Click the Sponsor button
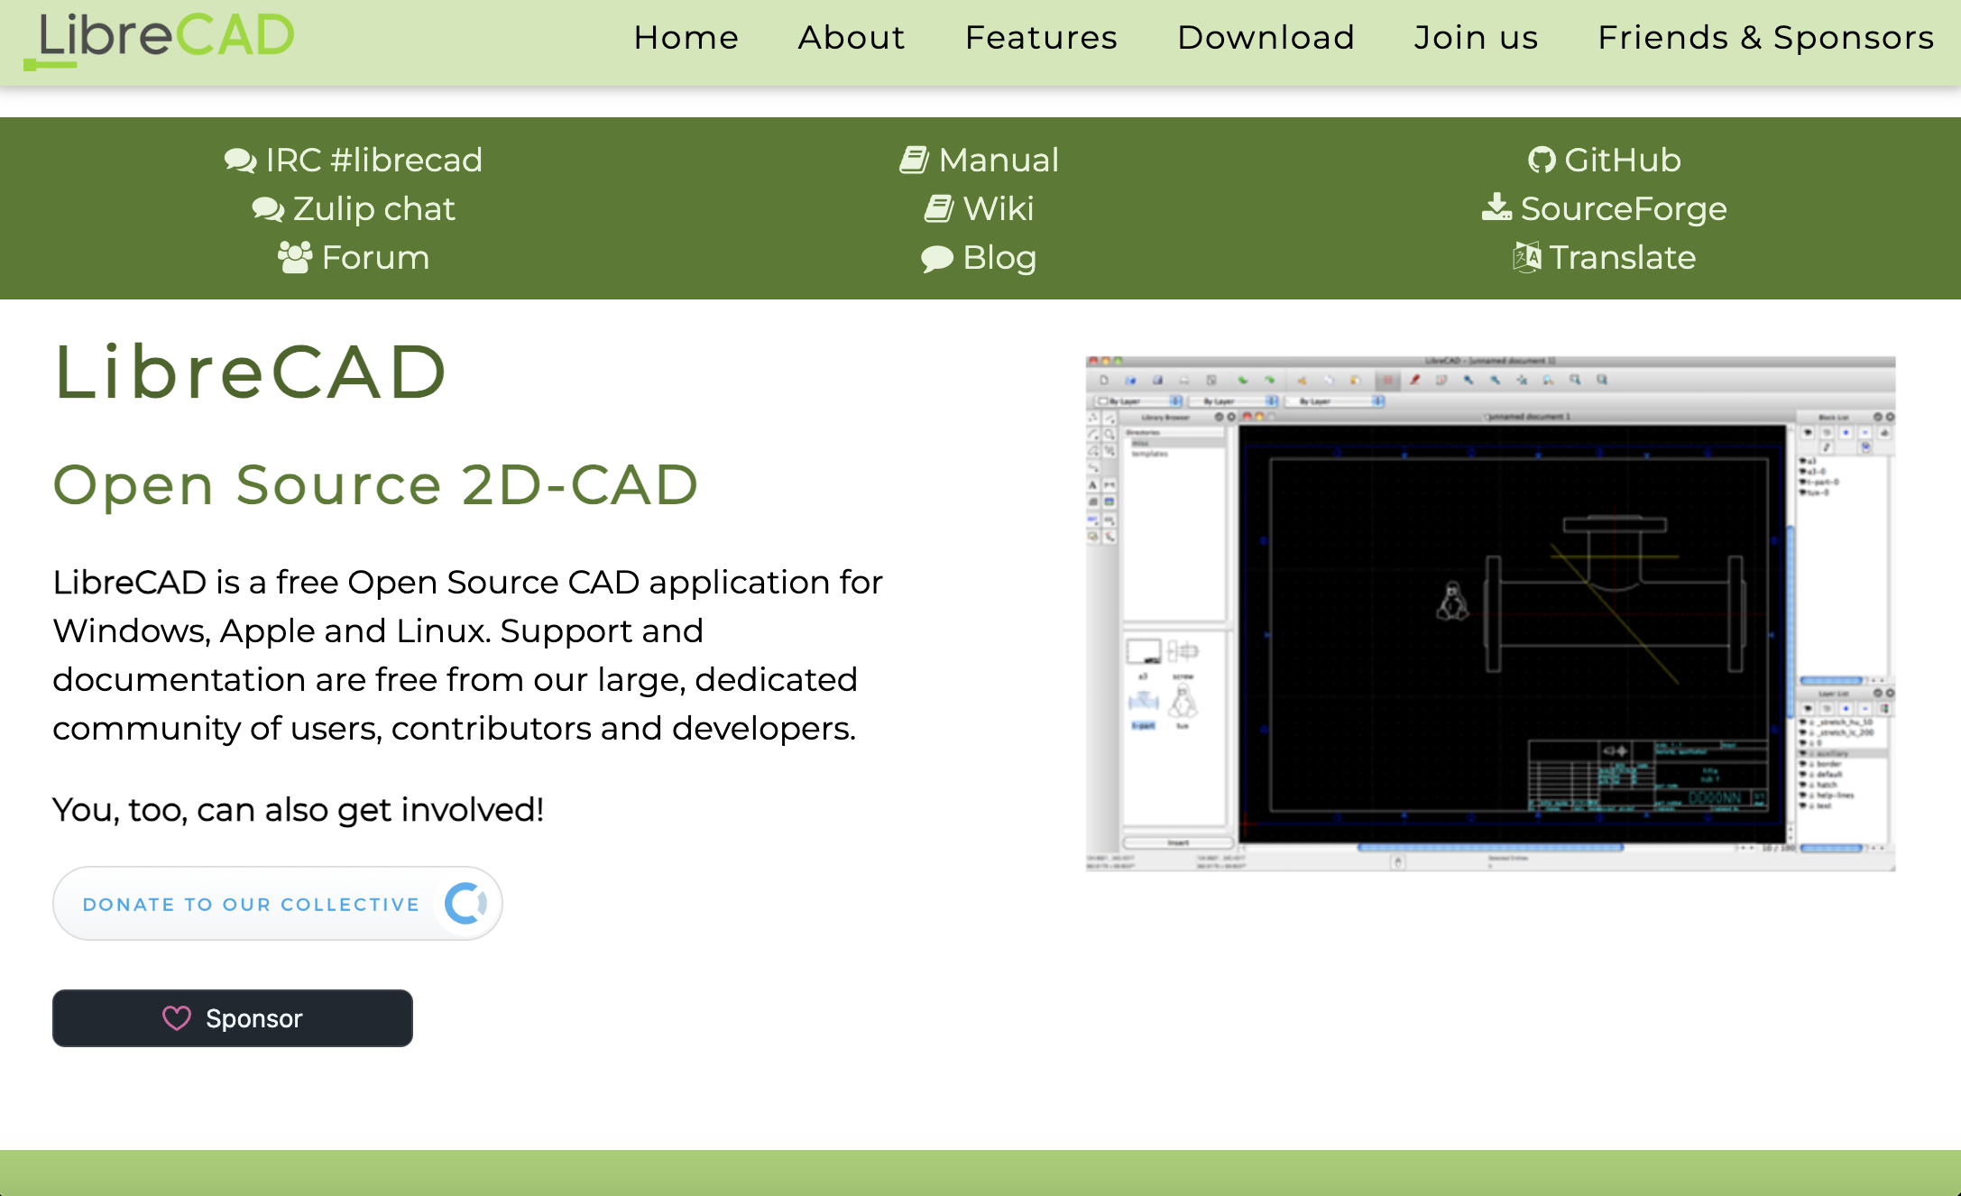Image resolution: width=1961 pixels, height=1196 pixels. click(233, 1018)
